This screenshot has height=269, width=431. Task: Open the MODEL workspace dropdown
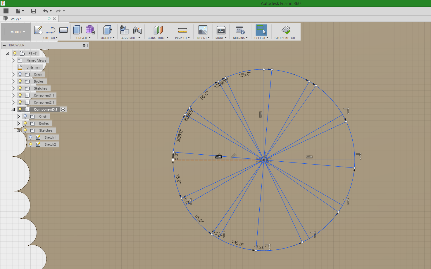18,32
